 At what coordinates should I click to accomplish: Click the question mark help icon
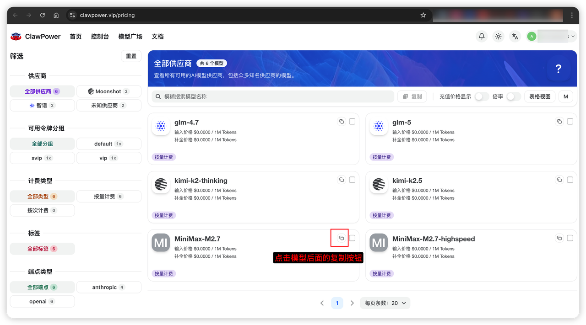pos(559,69)
